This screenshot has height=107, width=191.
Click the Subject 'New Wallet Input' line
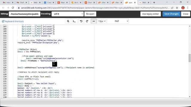click(x=36, y=84)
